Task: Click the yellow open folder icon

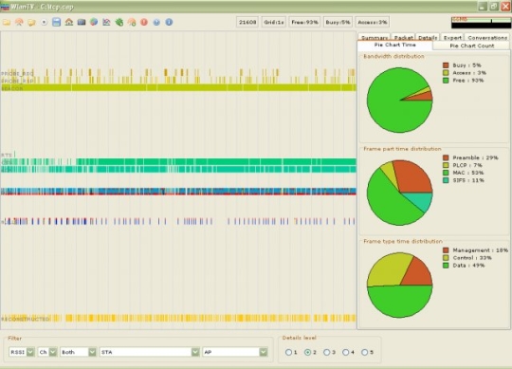Action: pos(7,22)
